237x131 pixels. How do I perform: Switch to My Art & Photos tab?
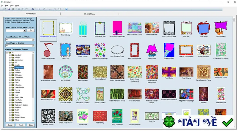[x=89, y=14]
